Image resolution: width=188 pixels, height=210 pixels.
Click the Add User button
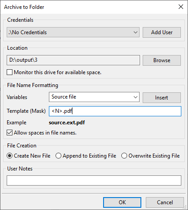click(162, 32)
